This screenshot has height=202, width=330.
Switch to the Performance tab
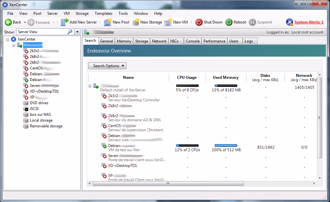pyautogui.click(x=214, y=41)
